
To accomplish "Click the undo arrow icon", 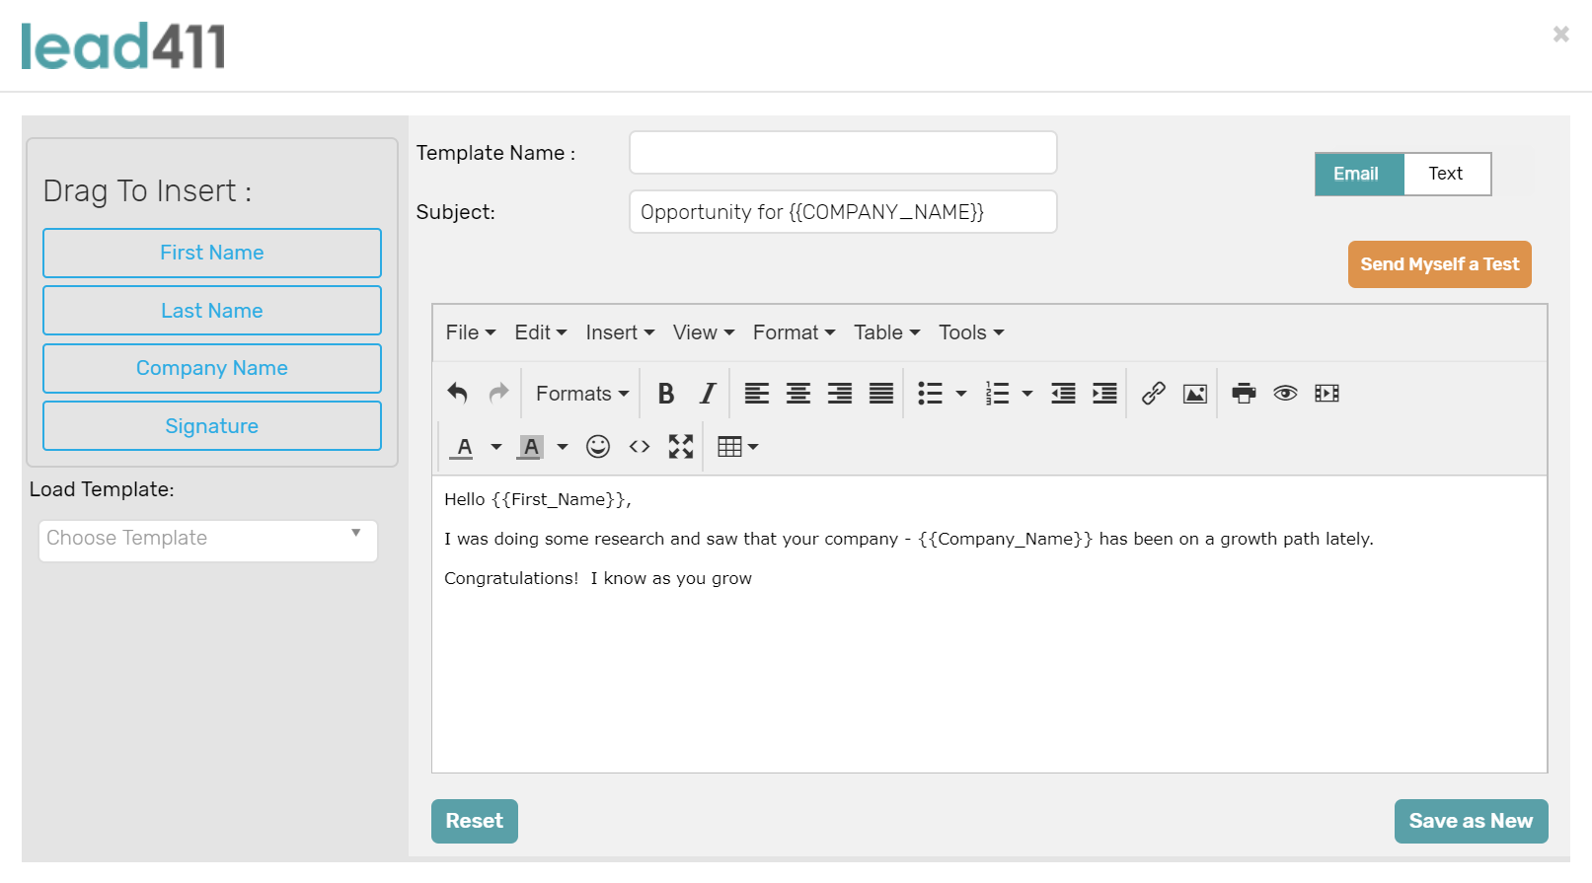I will pos(457,394).
